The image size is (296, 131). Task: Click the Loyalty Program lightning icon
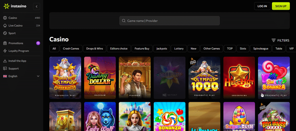(x=5, y=51)
